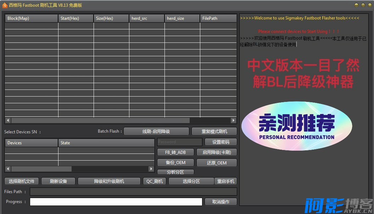Click the herd_size column header
The width and height of the screenshot is (374, 214).
[182, 18]
